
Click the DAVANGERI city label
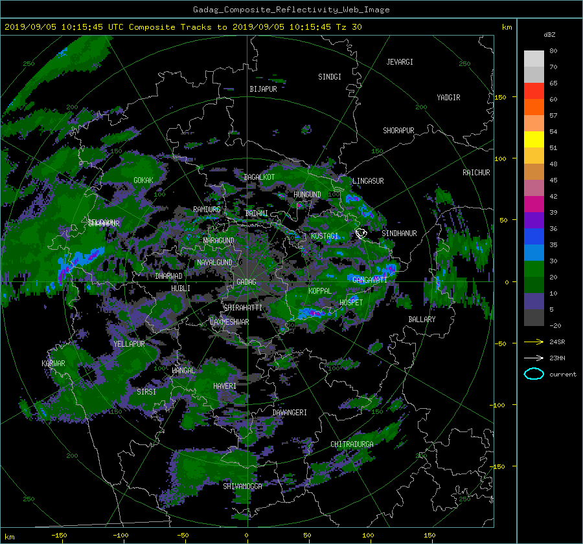(x=290, y=413)
